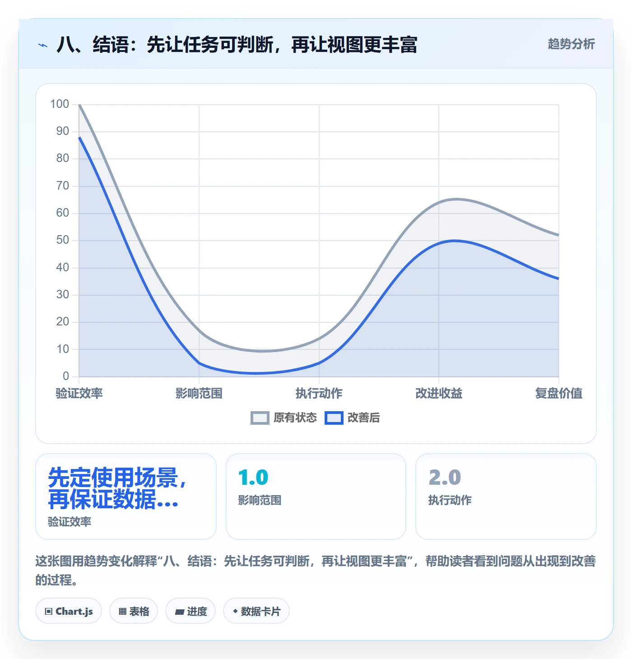Click the y-axis value 20
The height and width of the screenshot is (659, 632).
coord(63,322)
